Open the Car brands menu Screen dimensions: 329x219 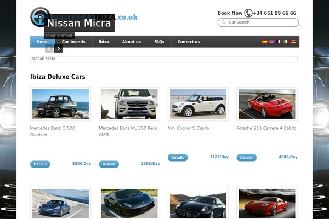73,42
